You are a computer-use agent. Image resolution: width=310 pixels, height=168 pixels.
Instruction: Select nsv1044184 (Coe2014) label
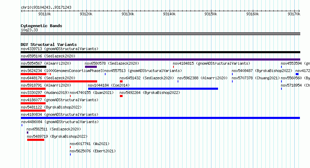[109, 85]
